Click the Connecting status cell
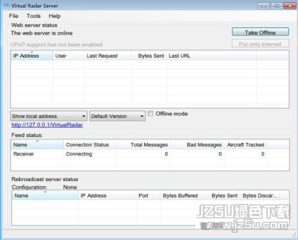Screen dimensions: 298x240 coord(79,154)
